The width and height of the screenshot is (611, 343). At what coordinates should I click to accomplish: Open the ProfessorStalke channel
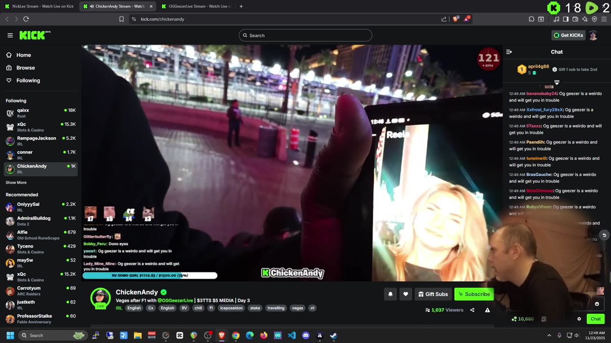click(41, 319)
